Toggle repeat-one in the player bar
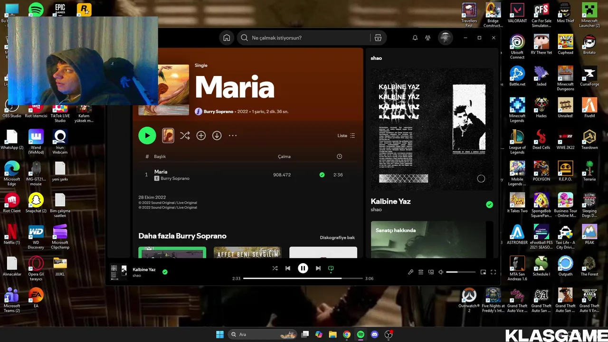Viewport: 608px width, 342px height. (x=331, y=268)
